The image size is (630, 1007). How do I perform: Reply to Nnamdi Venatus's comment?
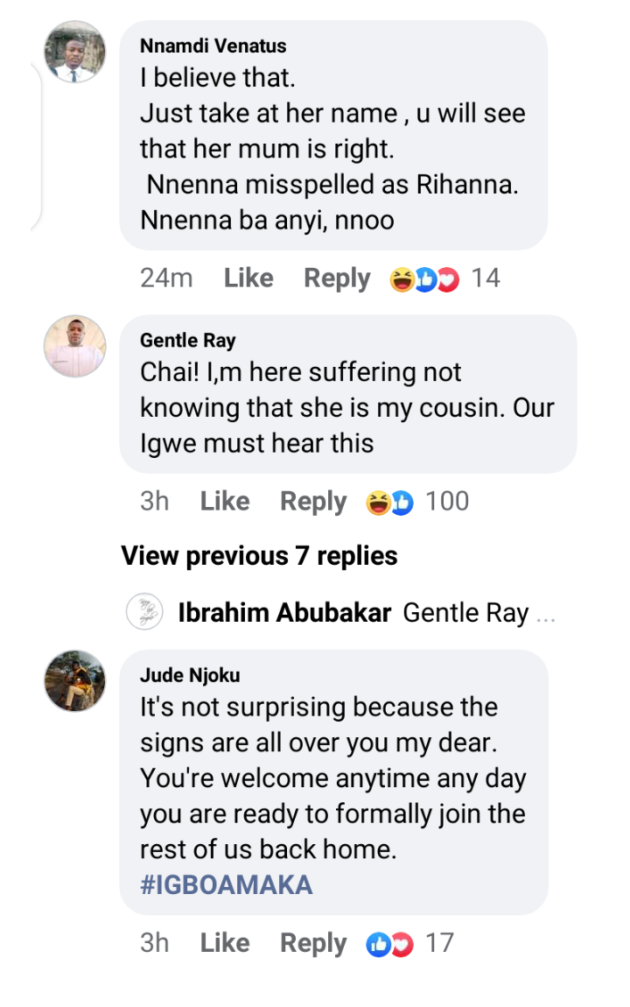[x=337, y=278]
